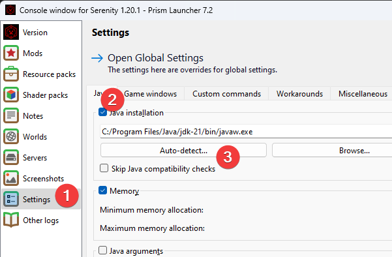
Task: Open Screenshots picture icon
Action: (11, 178)
